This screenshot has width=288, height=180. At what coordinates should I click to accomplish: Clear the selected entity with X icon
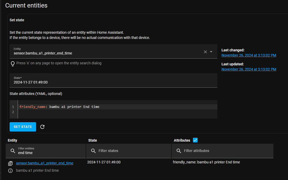205,52
